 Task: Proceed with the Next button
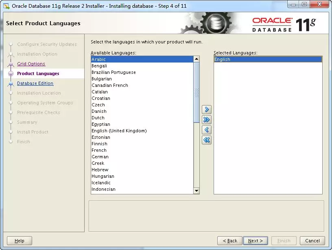pyautogui.click(x=256, y=241)
